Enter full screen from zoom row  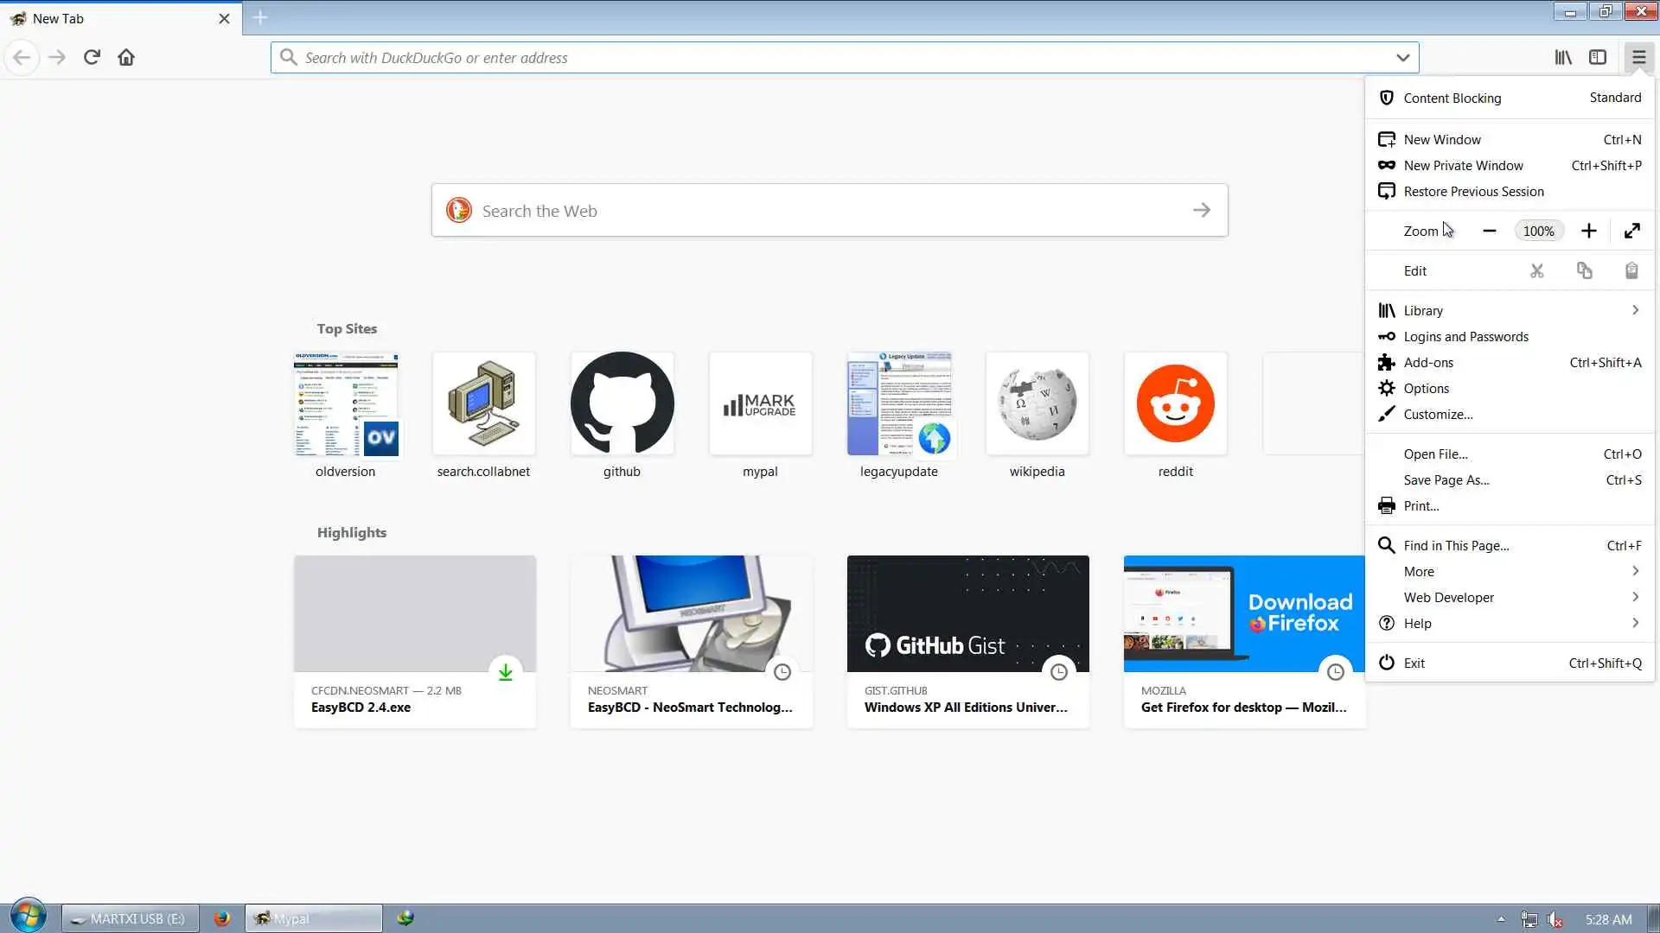click(x=1631, y=231)
